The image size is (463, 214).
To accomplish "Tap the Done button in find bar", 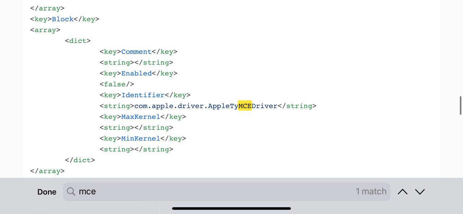I will (x=47, y=192).
